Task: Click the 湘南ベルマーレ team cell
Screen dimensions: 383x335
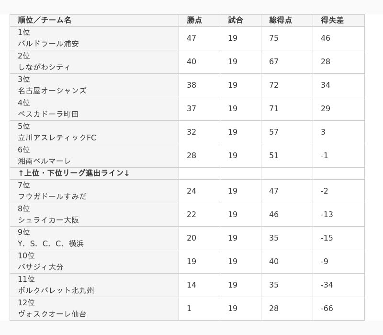Action: (94, 156)
